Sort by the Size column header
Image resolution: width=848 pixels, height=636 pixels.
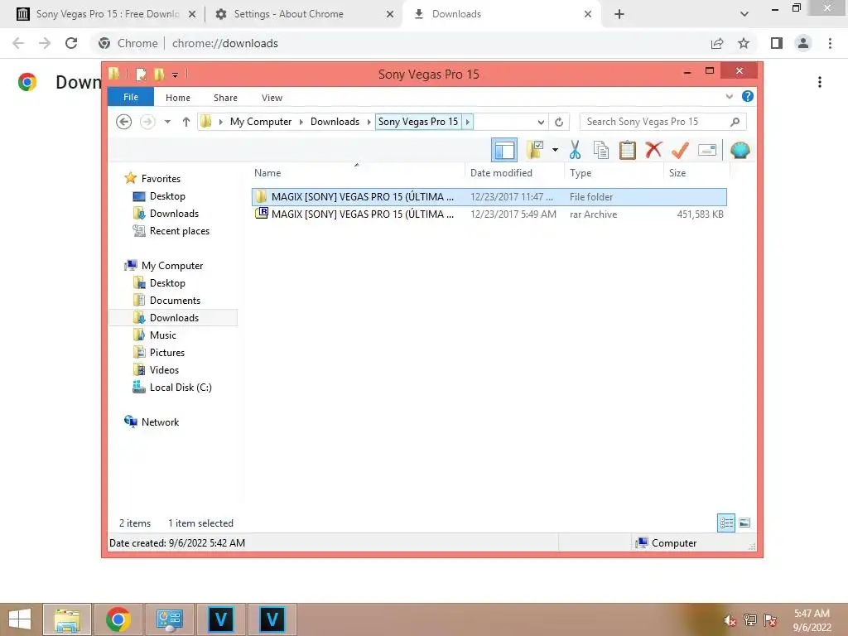tap(677, 173)
